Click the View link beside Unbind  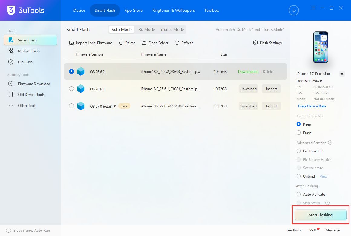coord(323,176)
